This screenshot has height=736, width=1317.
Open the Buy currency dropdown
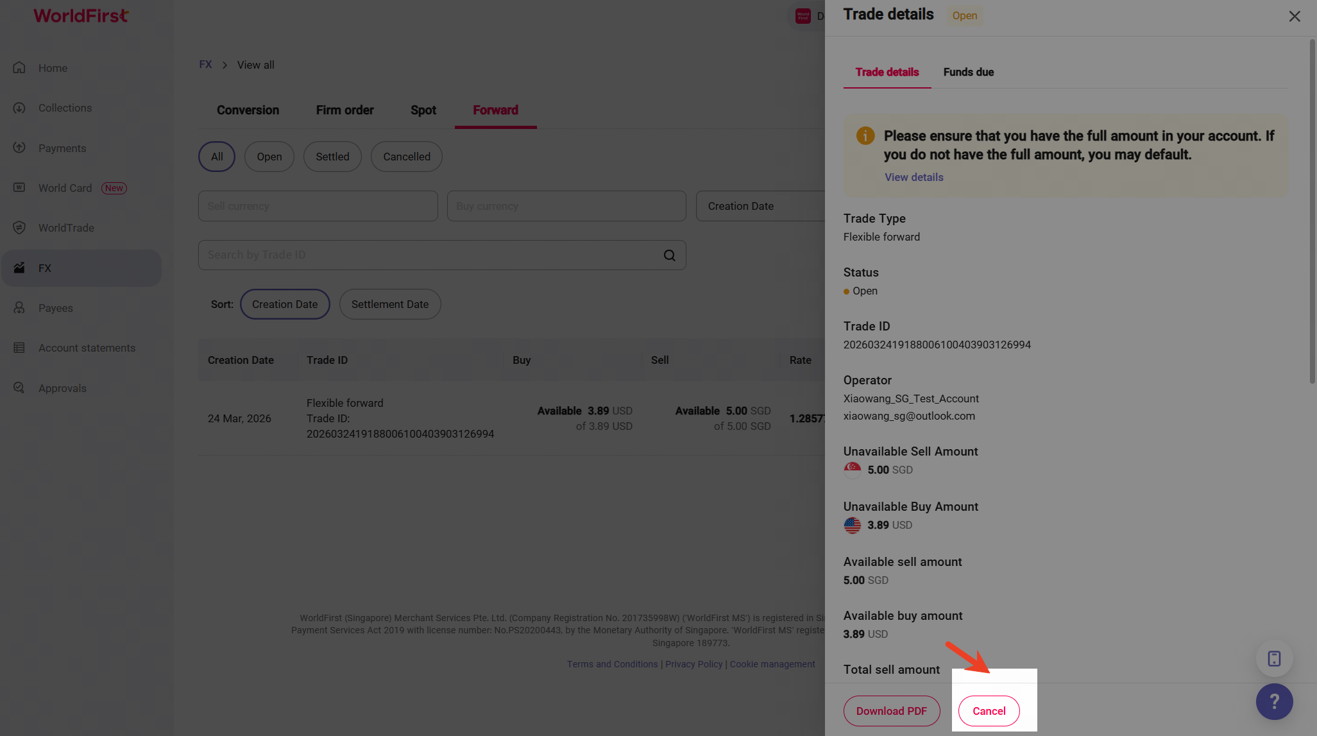coord(566,206)
